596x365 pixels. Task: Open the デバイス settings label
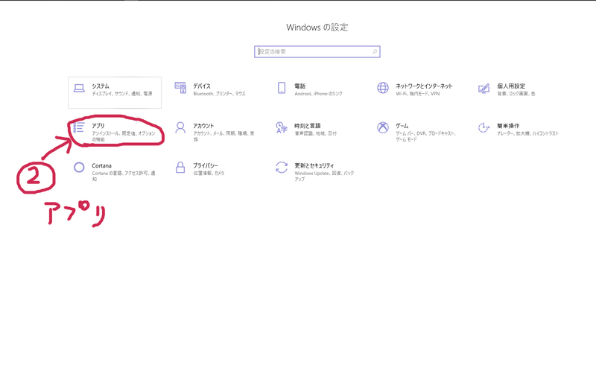click(201, 86)
